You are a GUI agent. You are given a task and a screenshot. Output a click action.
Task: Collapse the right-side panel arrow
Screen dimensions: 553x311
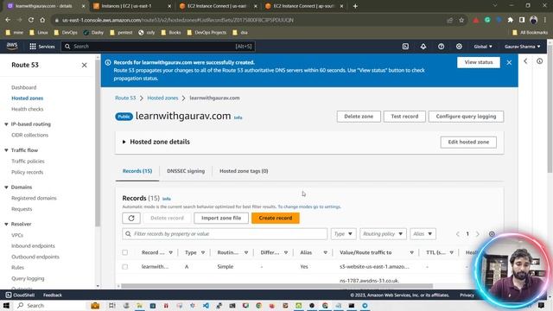(x=525, y=61)
